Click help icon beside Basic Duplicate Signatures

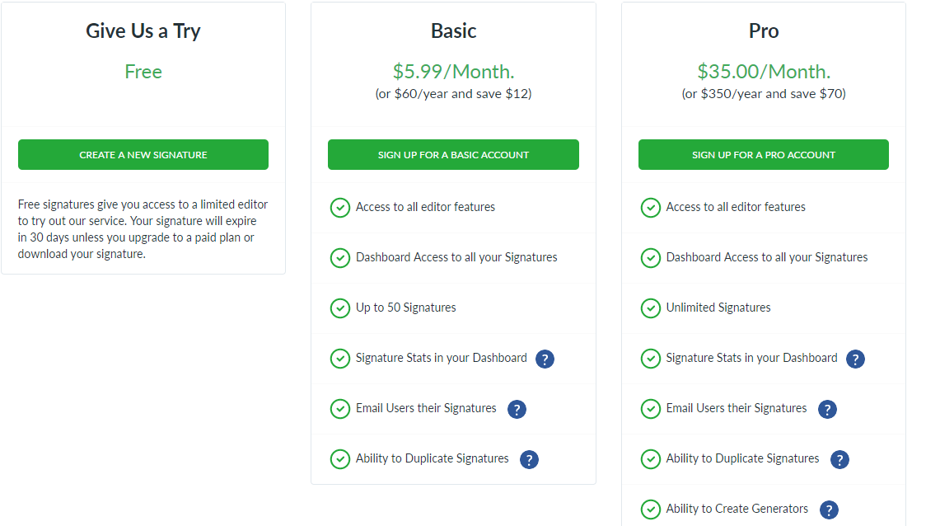point(529,459)
